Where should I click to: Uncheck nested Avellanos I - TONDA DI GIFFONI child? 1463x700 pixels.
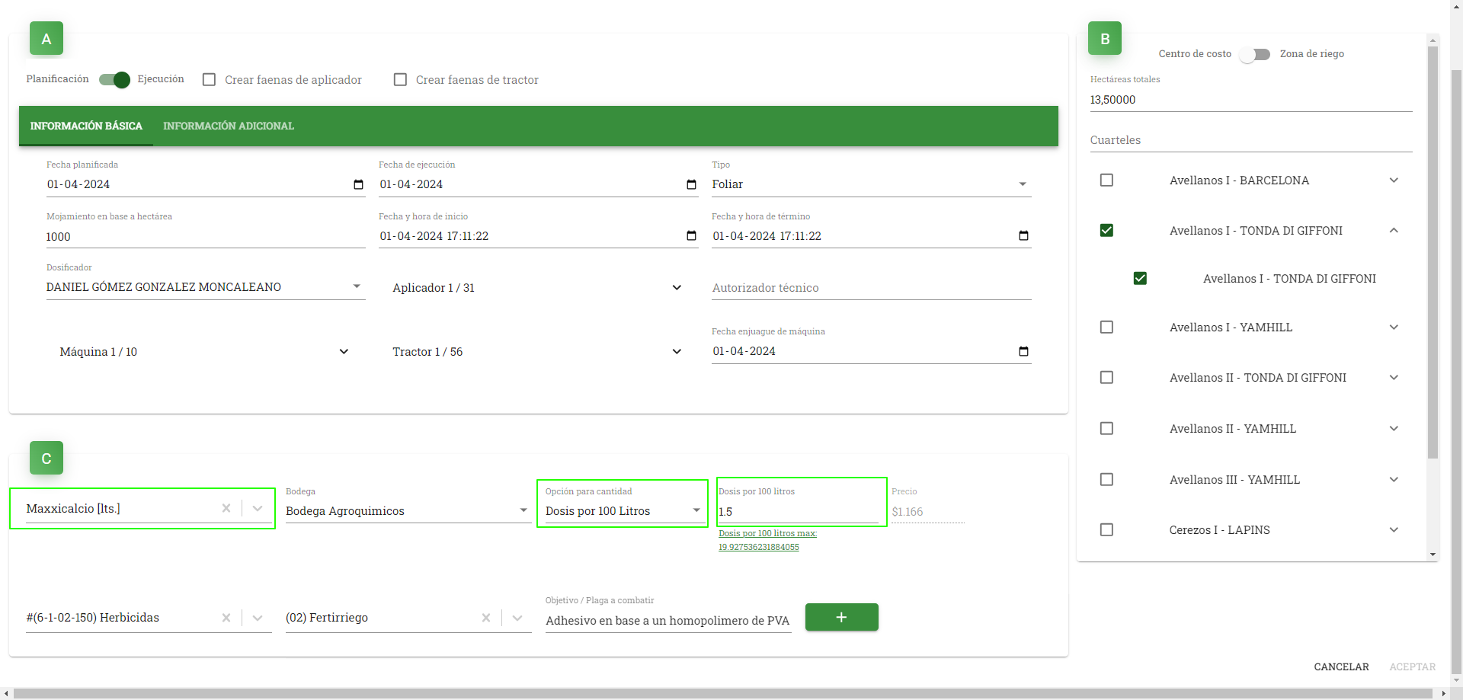click(1140, 278)
